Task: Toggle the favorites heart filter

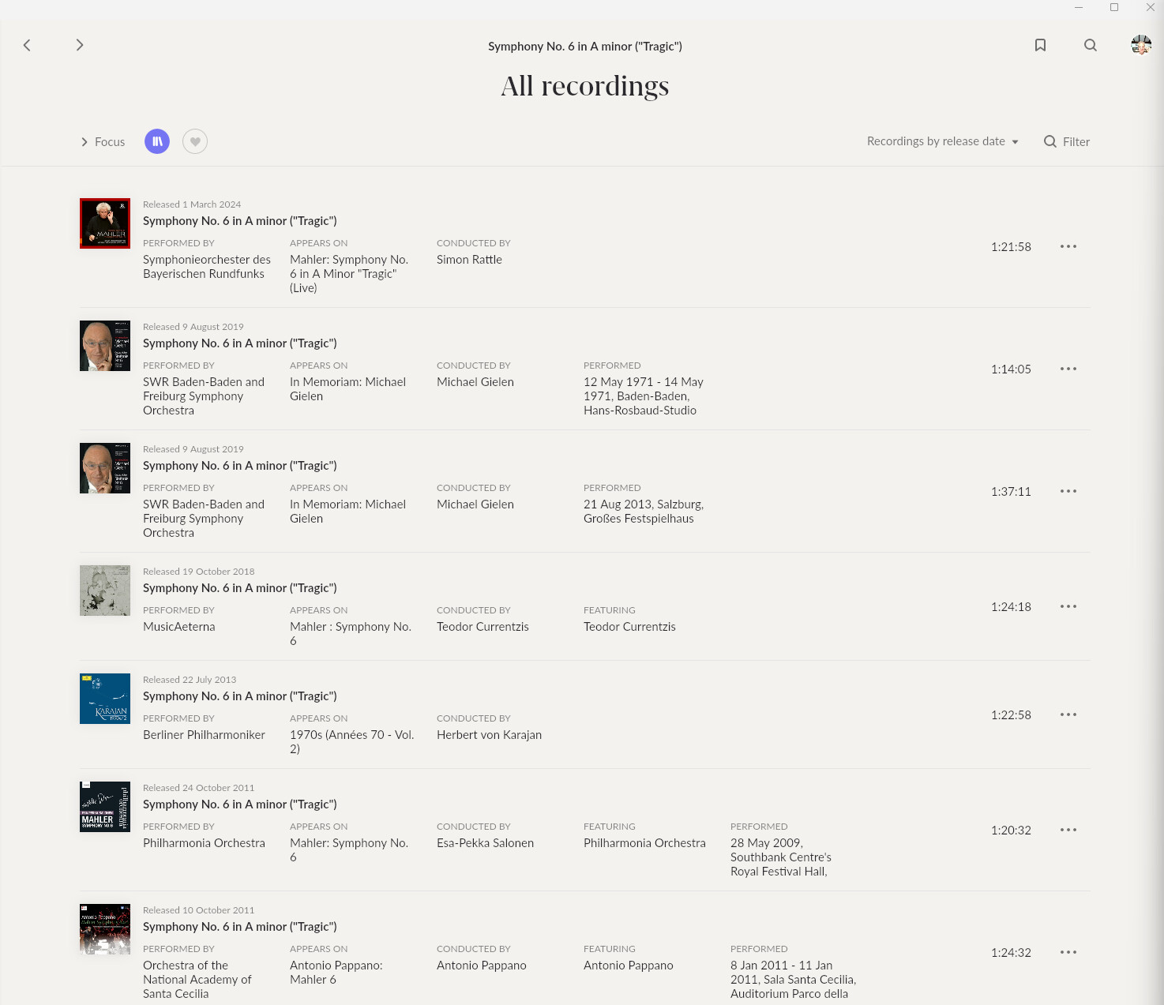Action: (x=195, y=141)
